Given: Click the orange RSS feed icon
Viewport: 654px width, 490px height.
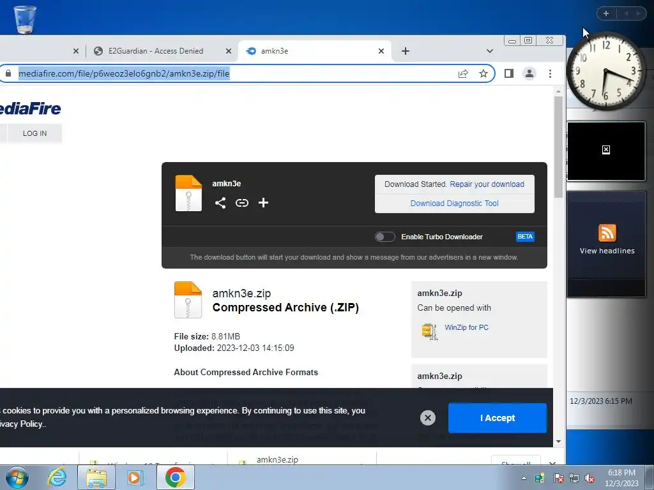Looking at the screenshot, I should tap(607, 233).
